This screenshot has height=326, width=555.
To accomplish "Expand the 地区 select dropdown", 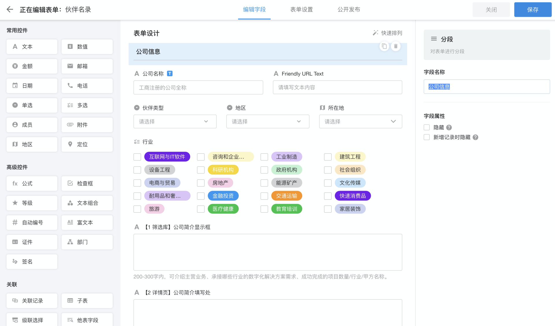I will (x=268, y=121).
